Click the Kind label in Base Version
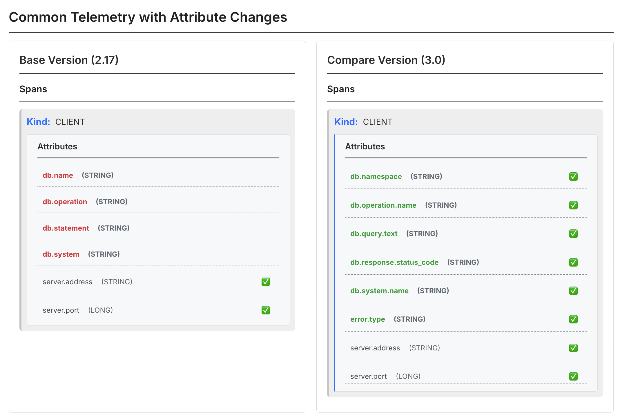 tap(38, 122)
